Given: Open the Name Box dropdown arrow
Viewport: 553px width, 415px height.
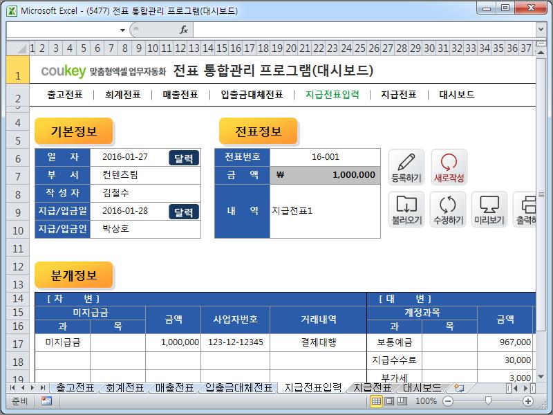Looking at the screenshot, I should 122,30.
